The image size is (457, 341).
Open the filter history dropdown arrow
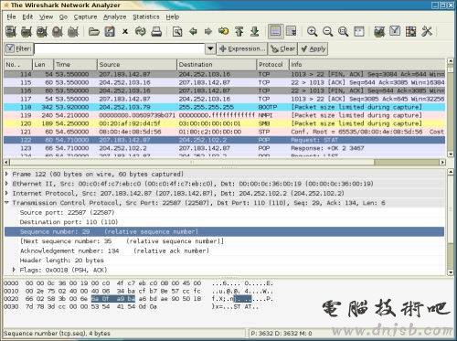point(210,48)
